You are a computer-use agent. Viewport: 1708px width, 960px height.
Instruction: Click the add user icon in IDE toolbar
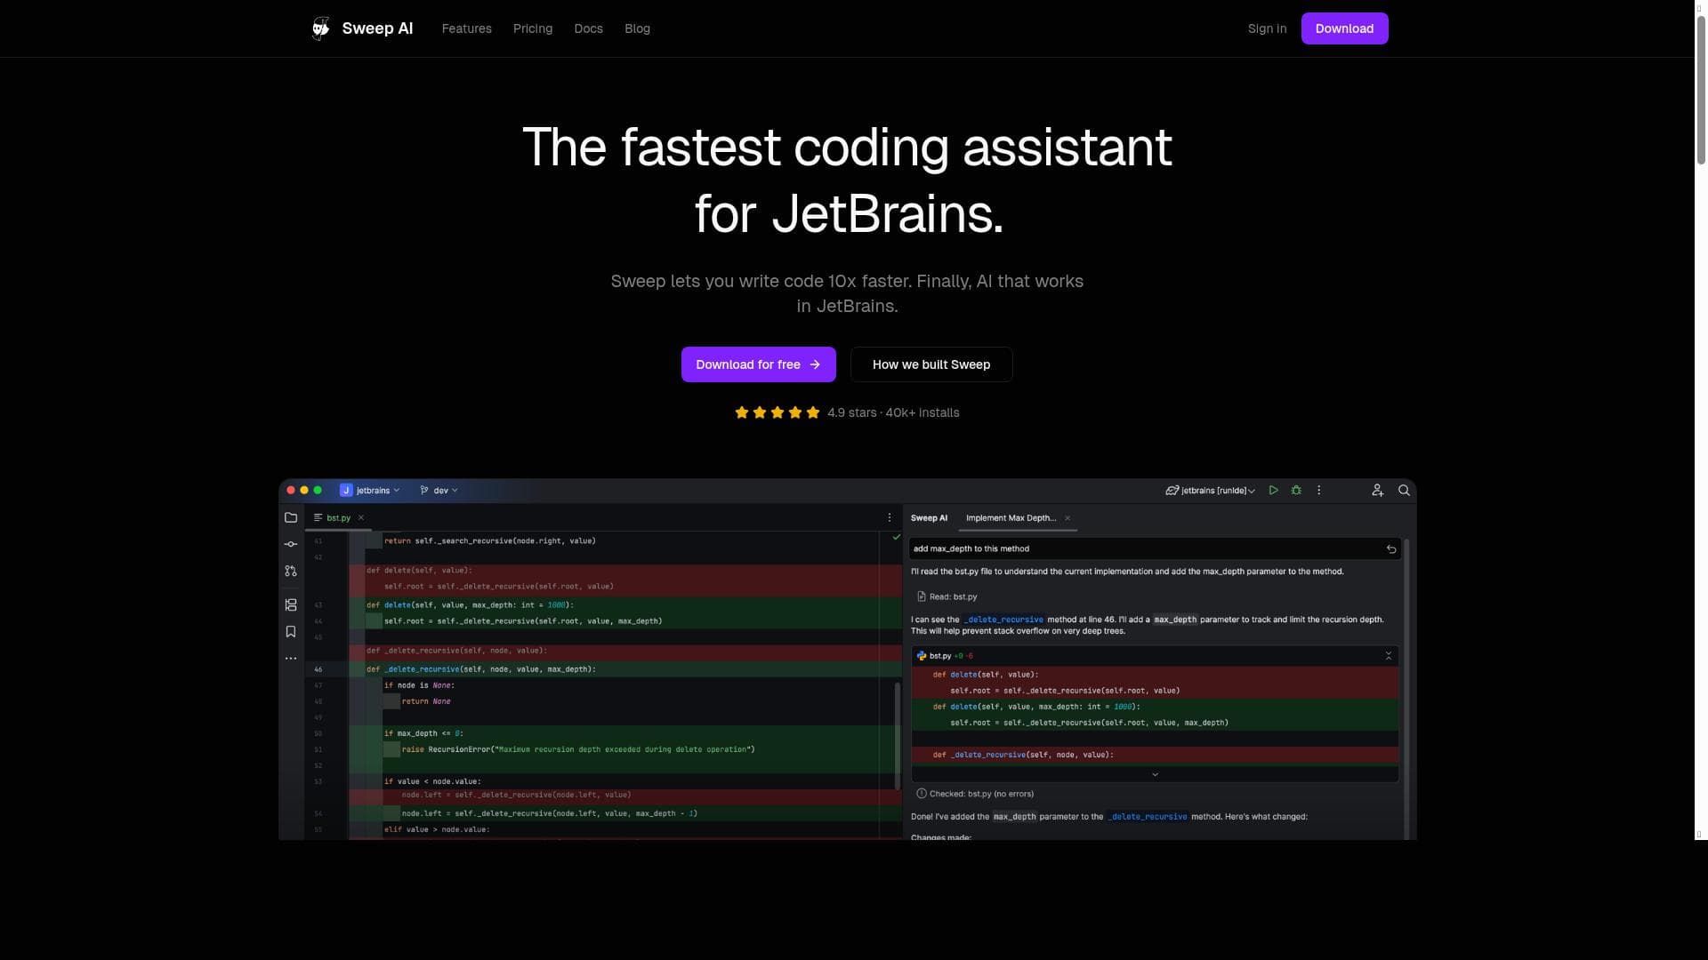1377,491
